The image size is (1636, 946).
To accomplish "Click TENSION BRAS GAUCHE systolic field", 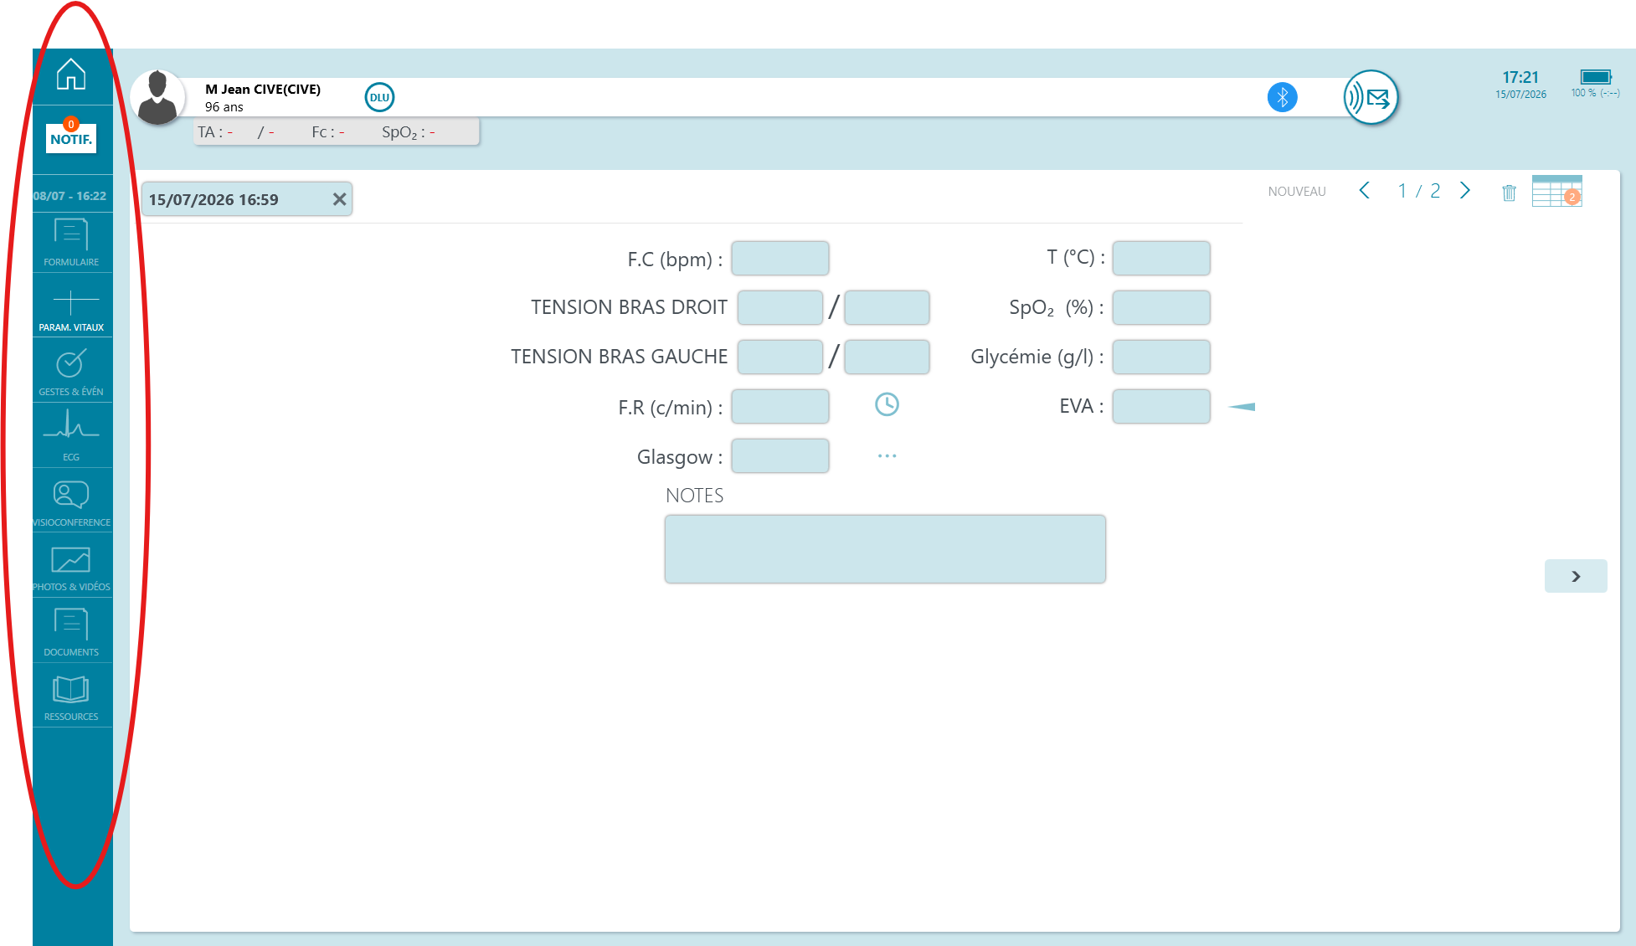I will tap(780, 357).
